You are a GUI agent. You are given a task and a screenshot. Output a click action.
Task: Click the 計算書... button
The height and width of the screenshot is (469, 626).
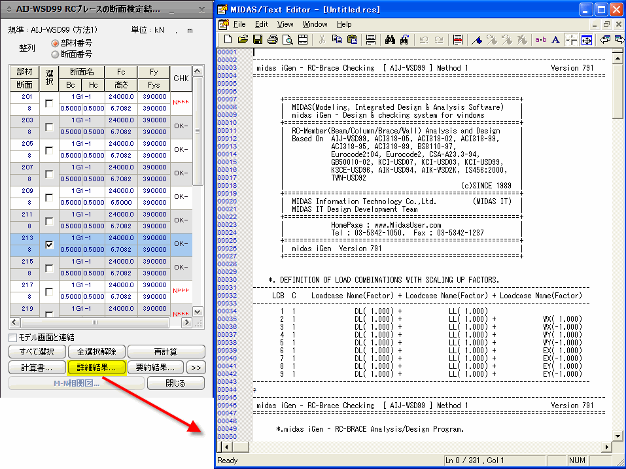click(37, 368)
